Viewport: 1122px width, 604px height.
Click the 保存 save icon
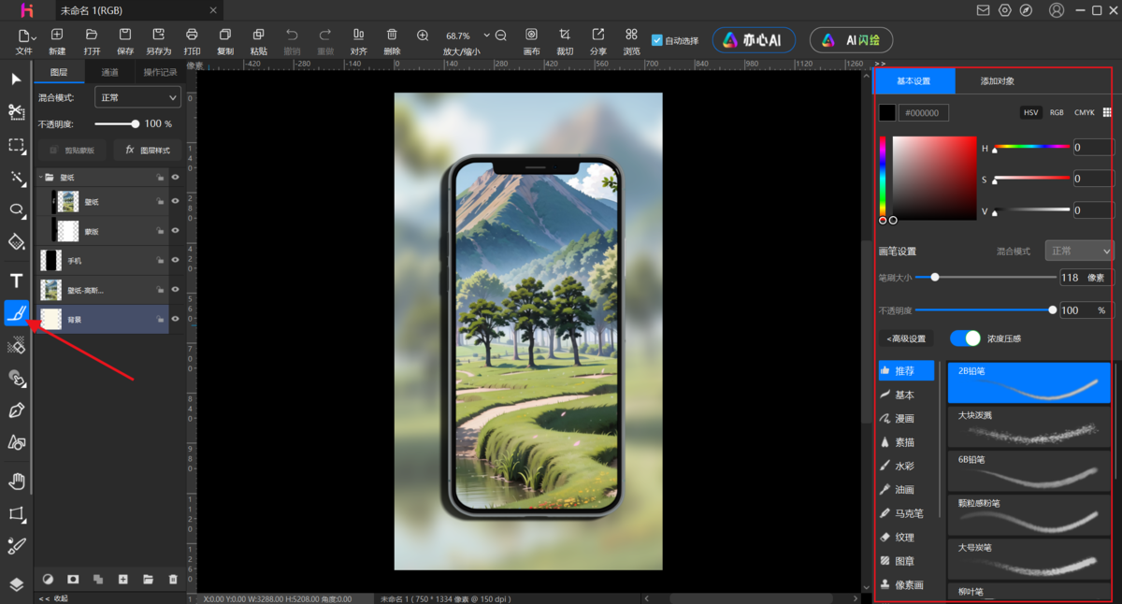click(125, 35)
